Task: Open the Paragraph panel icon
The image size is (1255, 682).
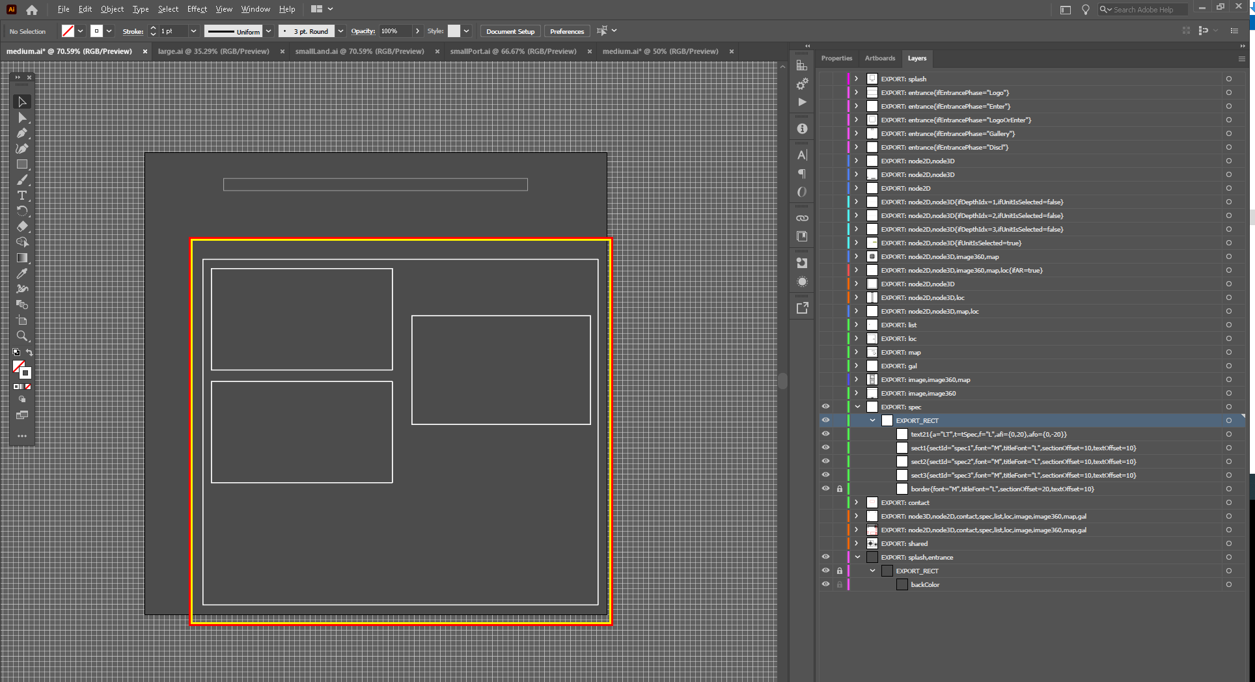Action: pos(802,174)
